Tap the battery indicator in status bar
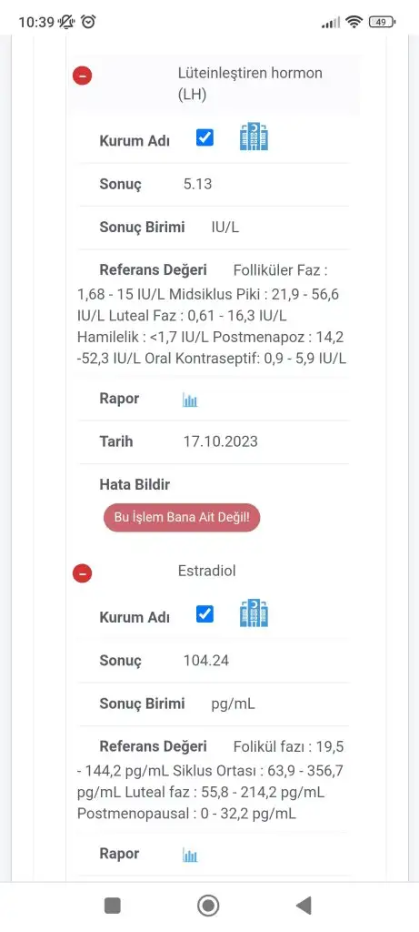The image size is (419, 932). click(x=382, y=22)
